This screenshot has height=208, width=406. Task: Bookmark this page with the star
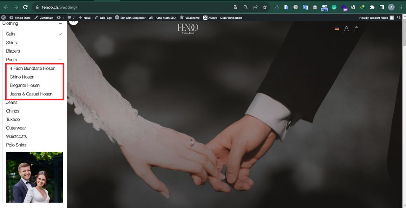click(x=265, y=7)
